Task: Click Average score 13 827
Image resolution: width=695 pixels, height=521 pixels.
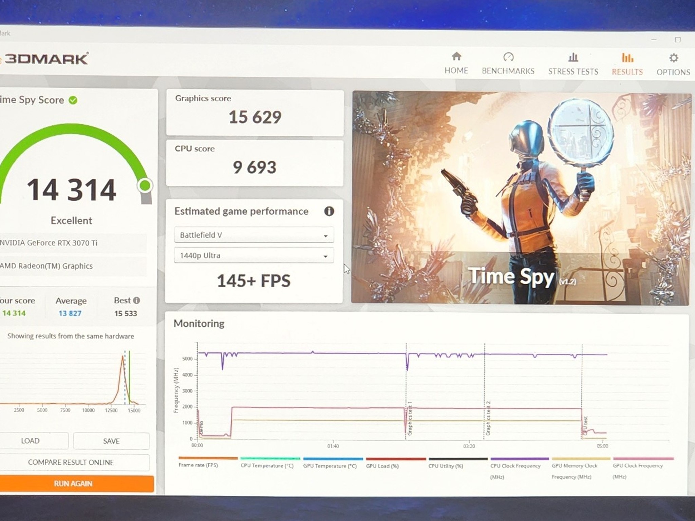Action: pos(70,313)
